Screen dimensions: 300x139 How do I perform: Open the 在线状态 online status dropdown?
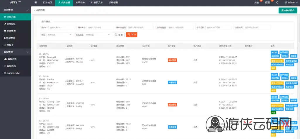click(98, 35)
